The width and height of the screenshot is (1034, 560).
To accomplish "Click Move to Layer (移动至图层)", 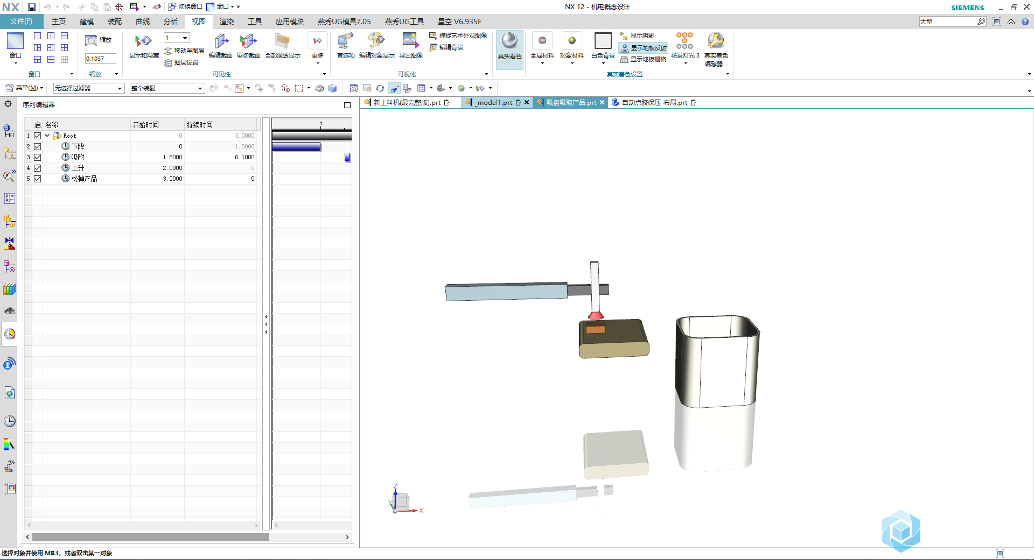I will pyautogui.click(x=184, y=51).
